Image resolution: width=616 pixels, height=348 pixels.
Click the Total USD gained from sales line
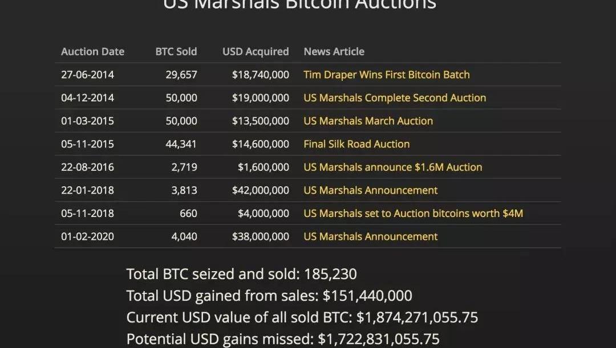[269, 296]
